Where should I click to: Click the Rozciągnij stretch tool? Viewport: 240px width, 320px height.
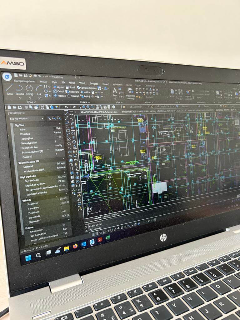click(72, 92)
